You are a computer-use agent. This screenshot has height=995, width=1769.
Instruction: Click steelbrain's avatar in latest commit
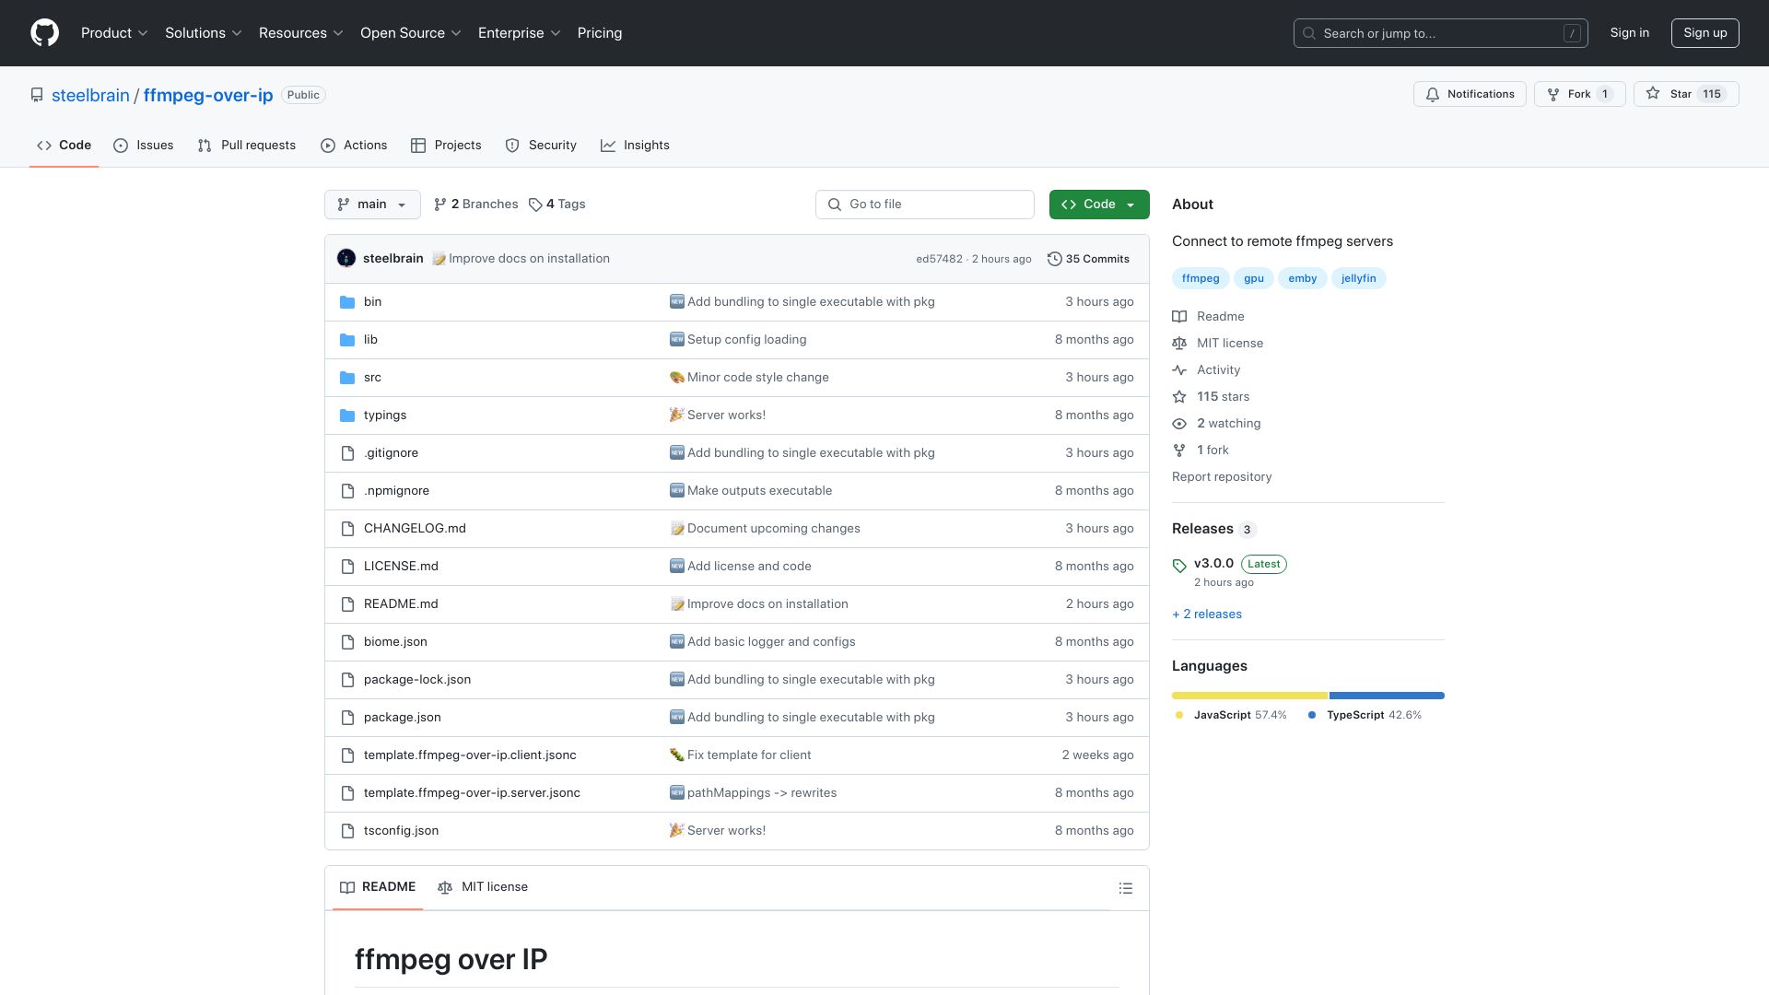click(346, 259)
